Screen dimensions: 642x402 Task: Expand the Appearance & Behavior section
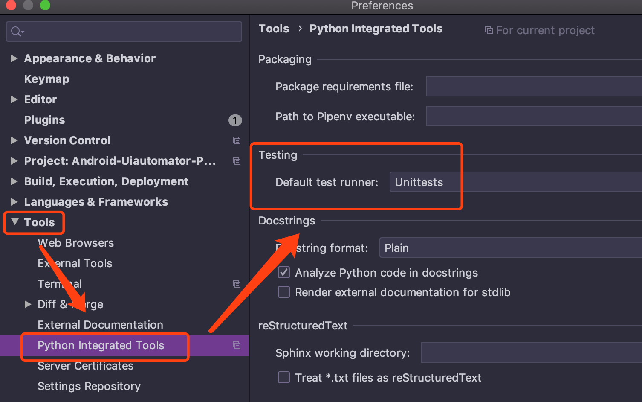(x=14, y=58)
